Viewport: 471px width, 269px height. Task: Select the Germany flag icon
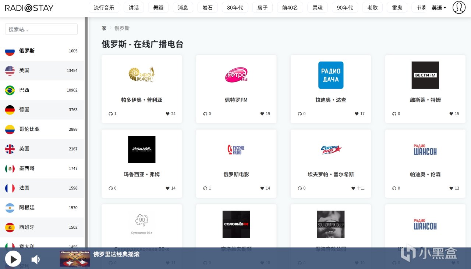pos(10,110)
